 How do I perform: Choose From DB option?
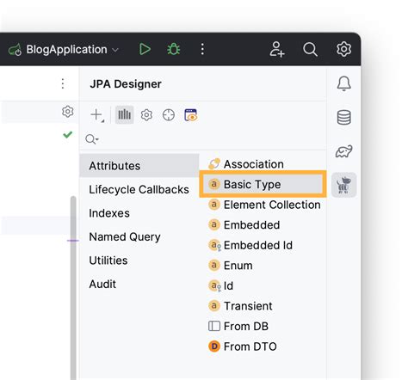click(263, 326)
